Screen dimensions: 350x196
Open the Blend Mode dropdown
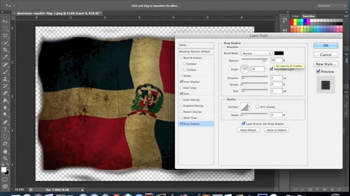(x=256, y=53)
